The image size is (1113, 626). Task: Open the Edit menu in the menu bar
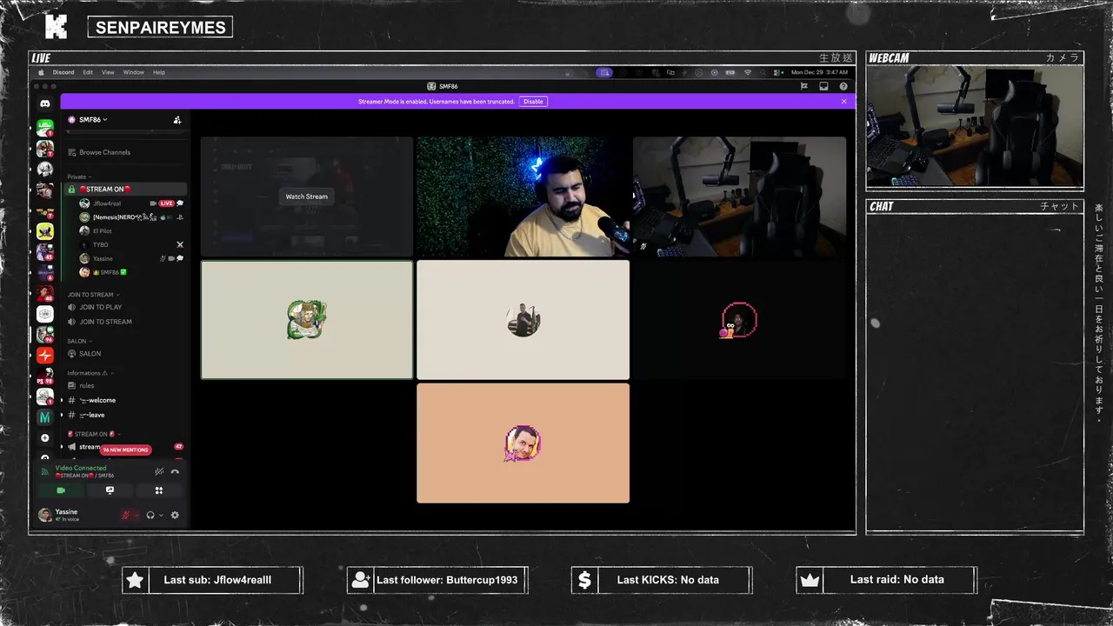[88, 72]
